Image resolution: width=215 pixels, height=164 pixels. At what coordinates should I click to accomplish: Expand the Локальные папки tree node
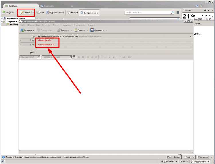coord(2,18)
